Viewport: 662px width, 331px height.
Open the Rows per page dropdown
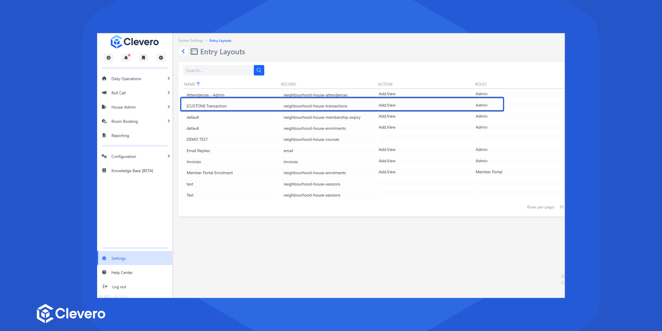point(561,207)
